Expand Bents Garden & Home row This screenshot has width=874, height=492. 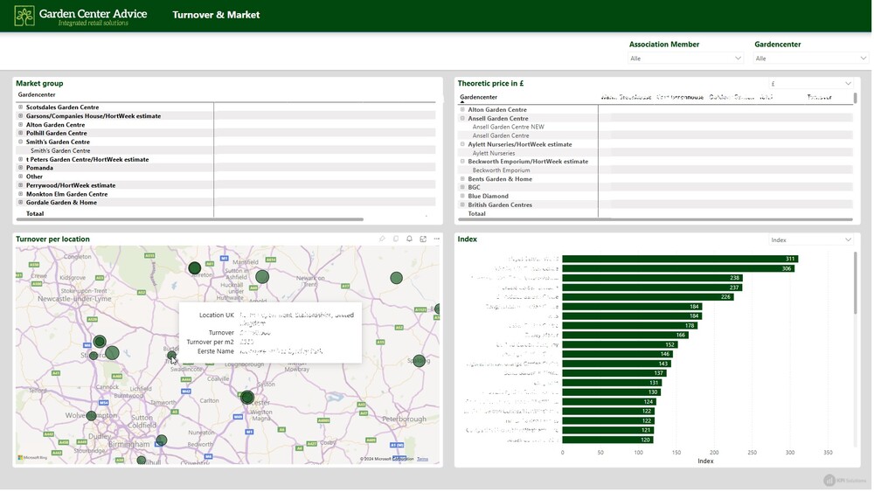pyautogui.click(x=462, y=179)
